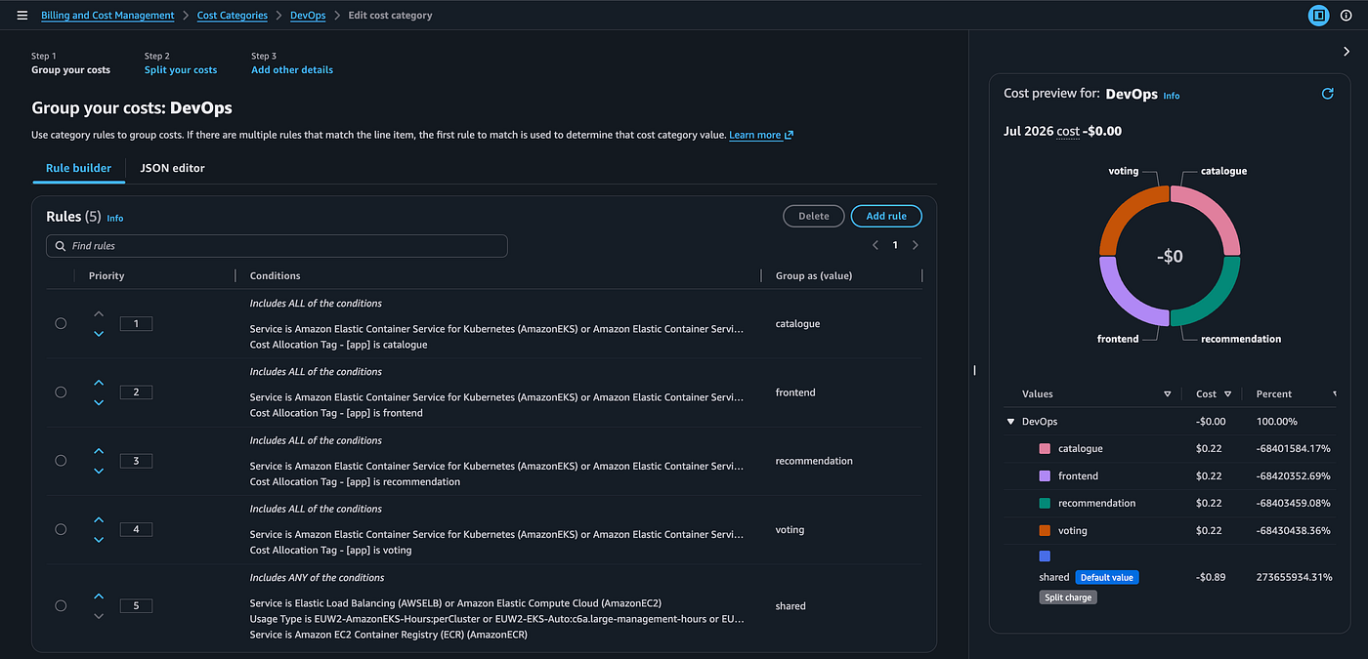Screen dimensions: 1368x659
Task: Move rule 5 priority up
Action: tap(99, 596)
